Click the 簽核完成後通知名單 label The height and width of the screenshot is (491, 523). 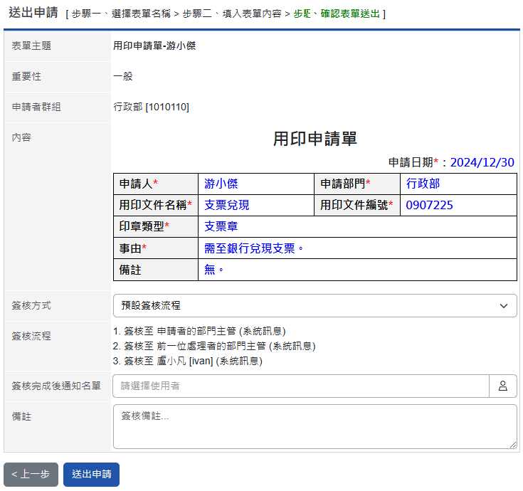(56, 386)
